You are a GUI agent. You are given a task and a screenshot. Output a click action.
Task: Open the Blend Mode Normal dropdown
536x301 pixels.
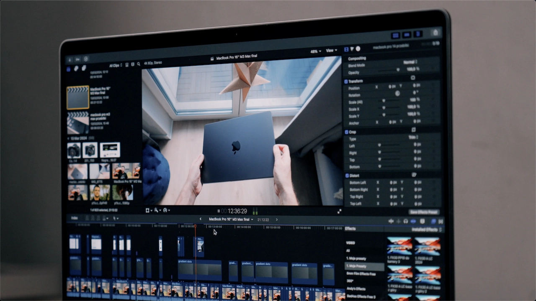[410, 62]
